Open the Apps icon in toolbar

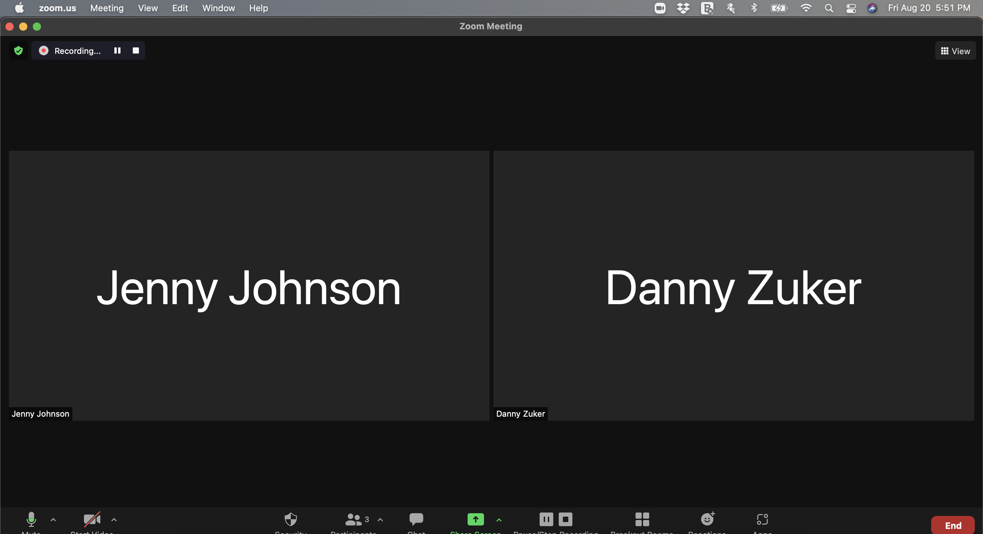762,519
